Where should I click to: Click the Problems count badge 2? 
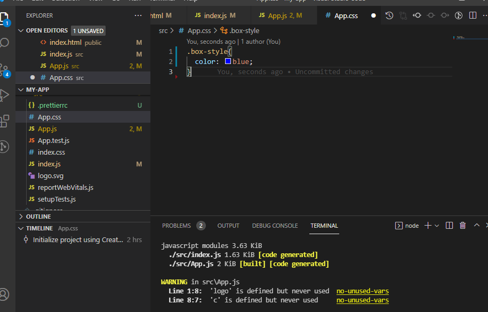[x=201, y=226]
